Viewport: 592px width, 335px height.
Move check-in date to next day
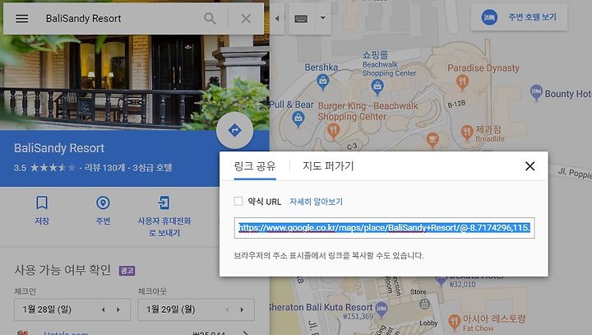point(118,309)
